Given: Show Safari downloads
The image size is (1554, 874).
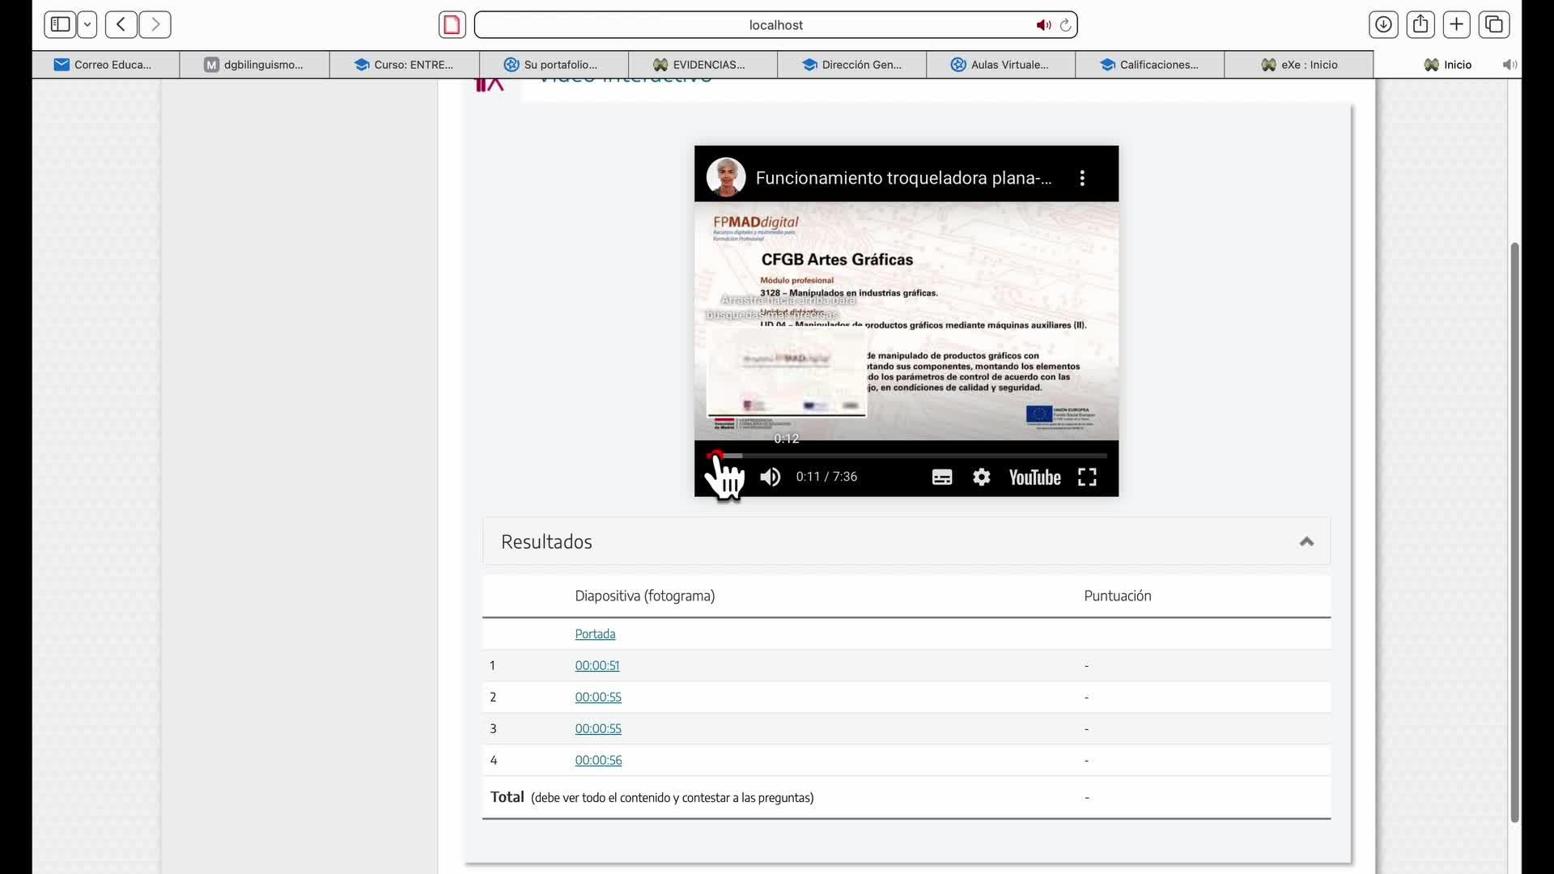Looking at the screenshot, I should click(1382, 24).
